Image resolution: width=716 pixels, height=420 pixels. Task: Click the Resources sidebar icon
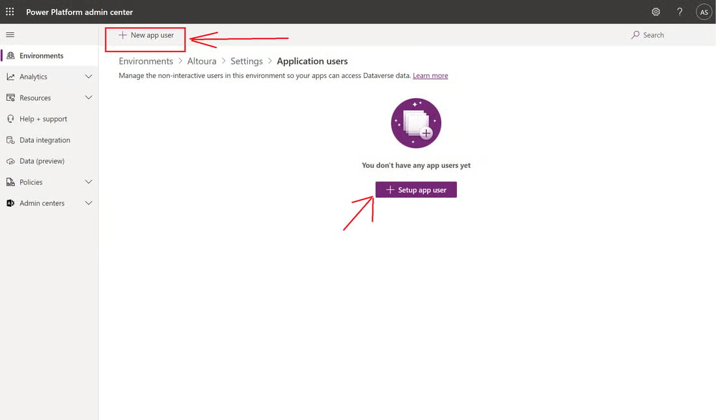tap(10, 98)
